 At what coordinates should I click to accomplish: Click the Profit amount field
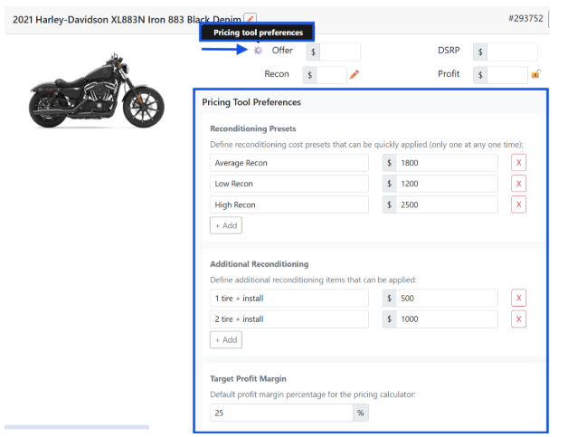[x=506, y=75]
